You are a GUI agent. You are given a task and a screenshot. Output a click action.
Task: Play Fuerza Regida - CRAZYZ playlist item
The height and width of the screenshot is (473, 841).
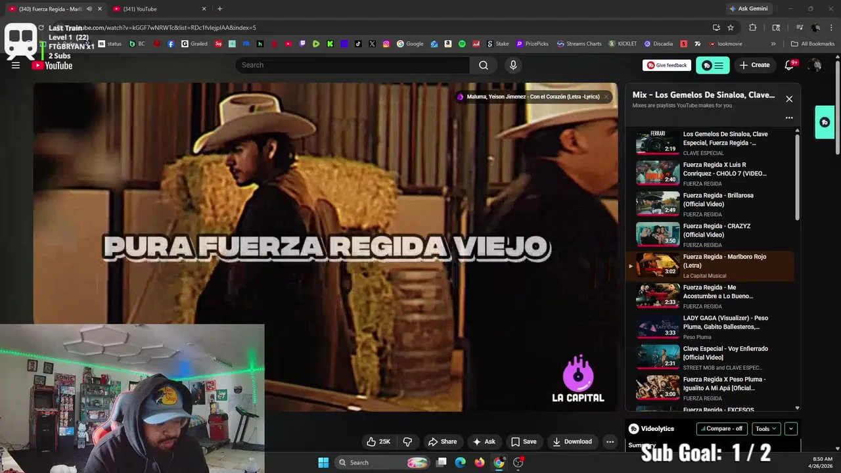point(712,235)
